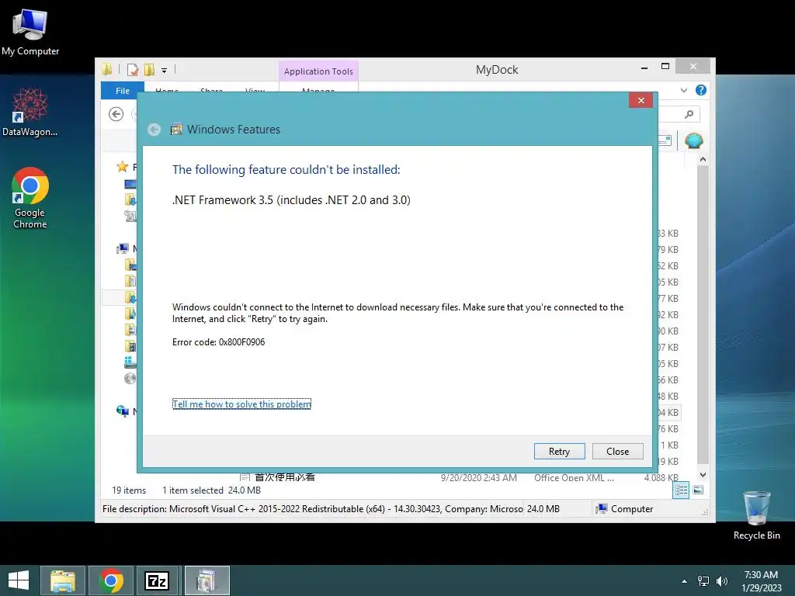Click the Windows Features title icon
The height and width of the screenshot is (596, 795).
[176, 130]
